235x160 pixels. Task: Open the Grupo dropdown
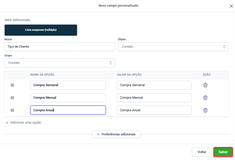pyautogui.click(x=60, y=63)
